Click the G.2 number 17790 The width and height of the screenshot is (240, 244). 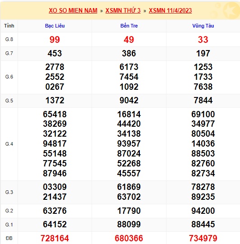(x=129, y=211)
